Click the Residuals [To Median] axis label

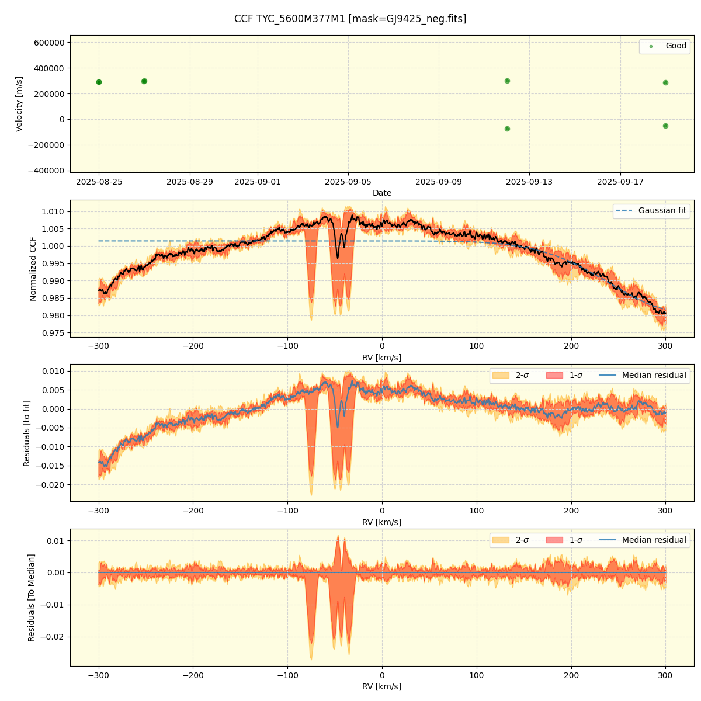coord(32,598)
